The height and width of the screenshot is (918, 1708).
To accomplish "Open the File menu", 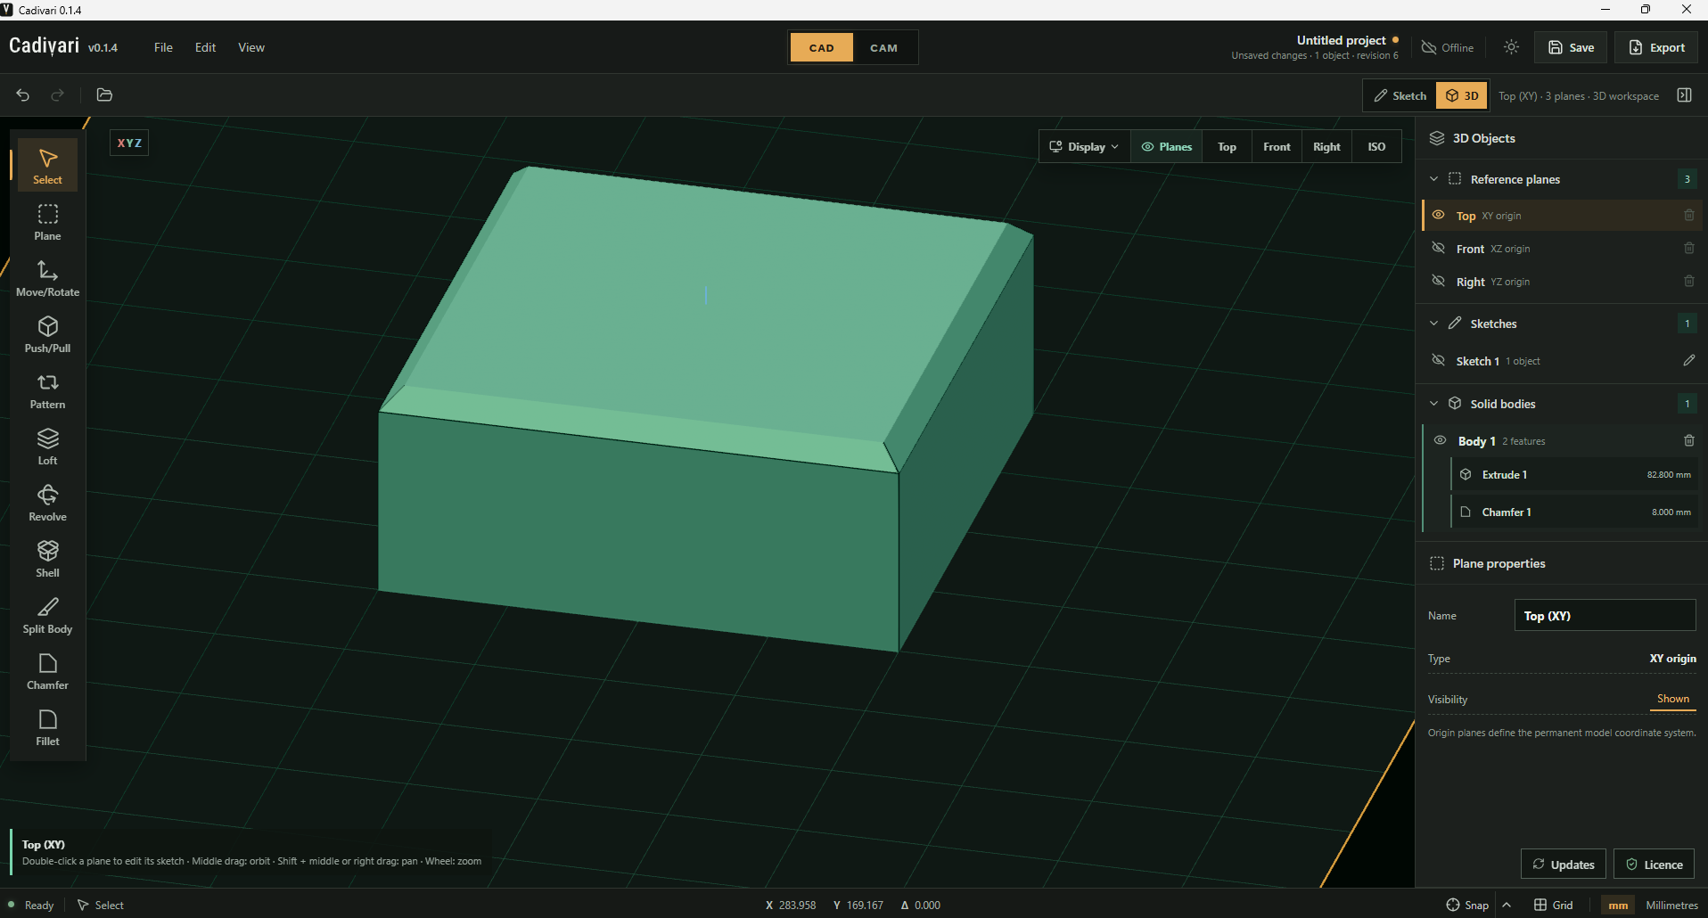I will 163,48.
